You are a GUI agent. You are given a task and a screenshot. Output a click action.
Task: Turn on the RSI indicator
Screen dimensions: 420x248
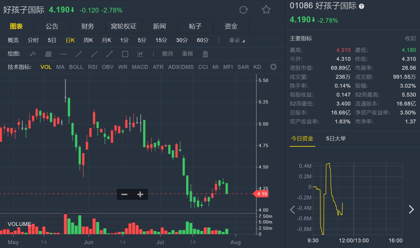click(93, 67)
